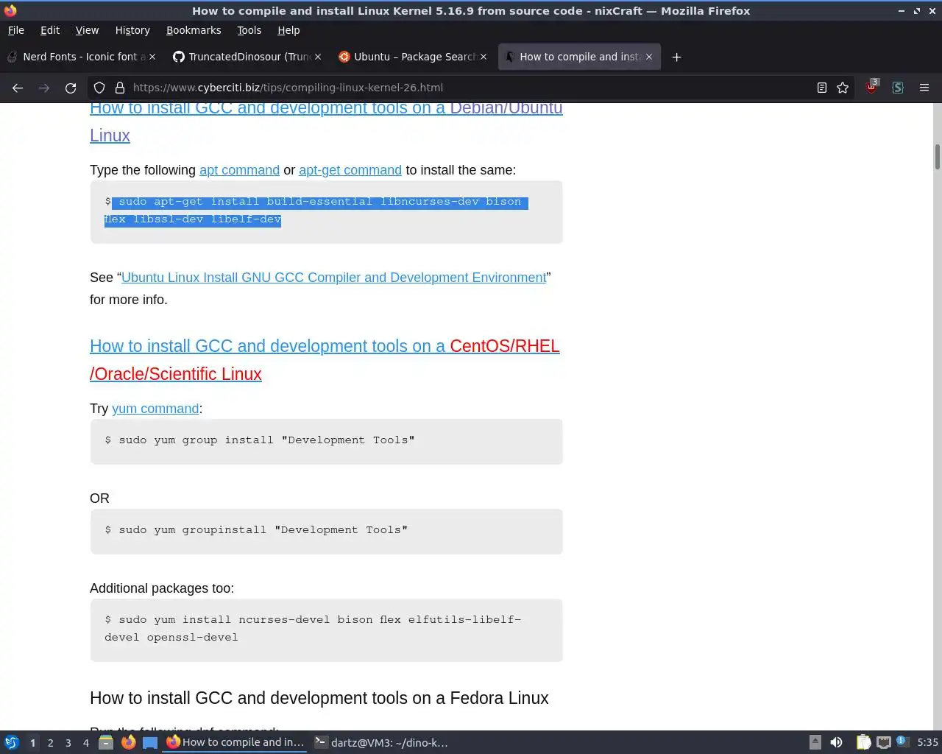Switch to workspace 1
The height and width of the screenshot is (754, 942).
point(32,743)
